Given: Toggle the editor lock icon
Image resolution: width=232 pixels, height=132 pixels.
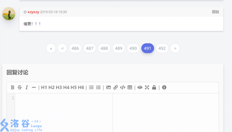Looking at the screenshot, I should 154,87.
